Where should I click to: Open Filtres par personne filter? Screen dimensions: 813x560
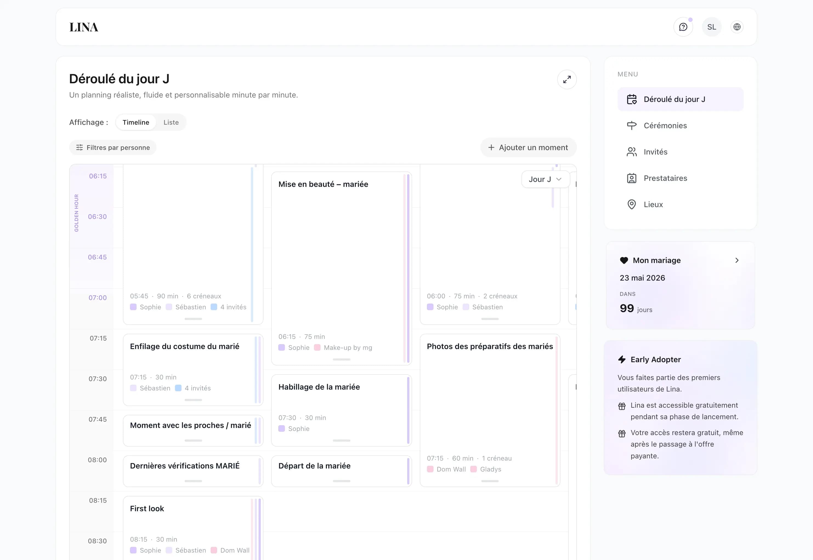point(113,148)
